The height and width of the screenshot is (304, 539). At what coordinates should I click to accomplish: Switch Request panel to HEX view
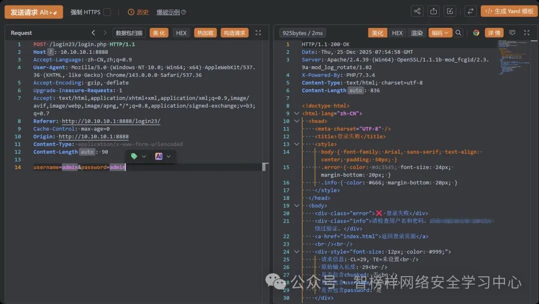(x=181, y=33)
